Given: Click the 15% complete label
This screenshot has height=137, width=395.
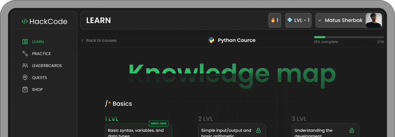Looking at the screenshot, I should click(x=326, y=42).
